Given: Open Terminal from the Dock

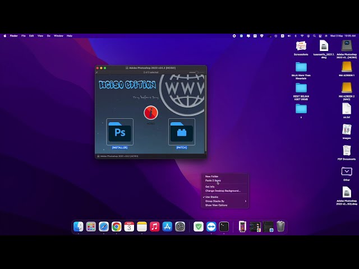Looking at the screenshot, I should (x=224, y=226).
